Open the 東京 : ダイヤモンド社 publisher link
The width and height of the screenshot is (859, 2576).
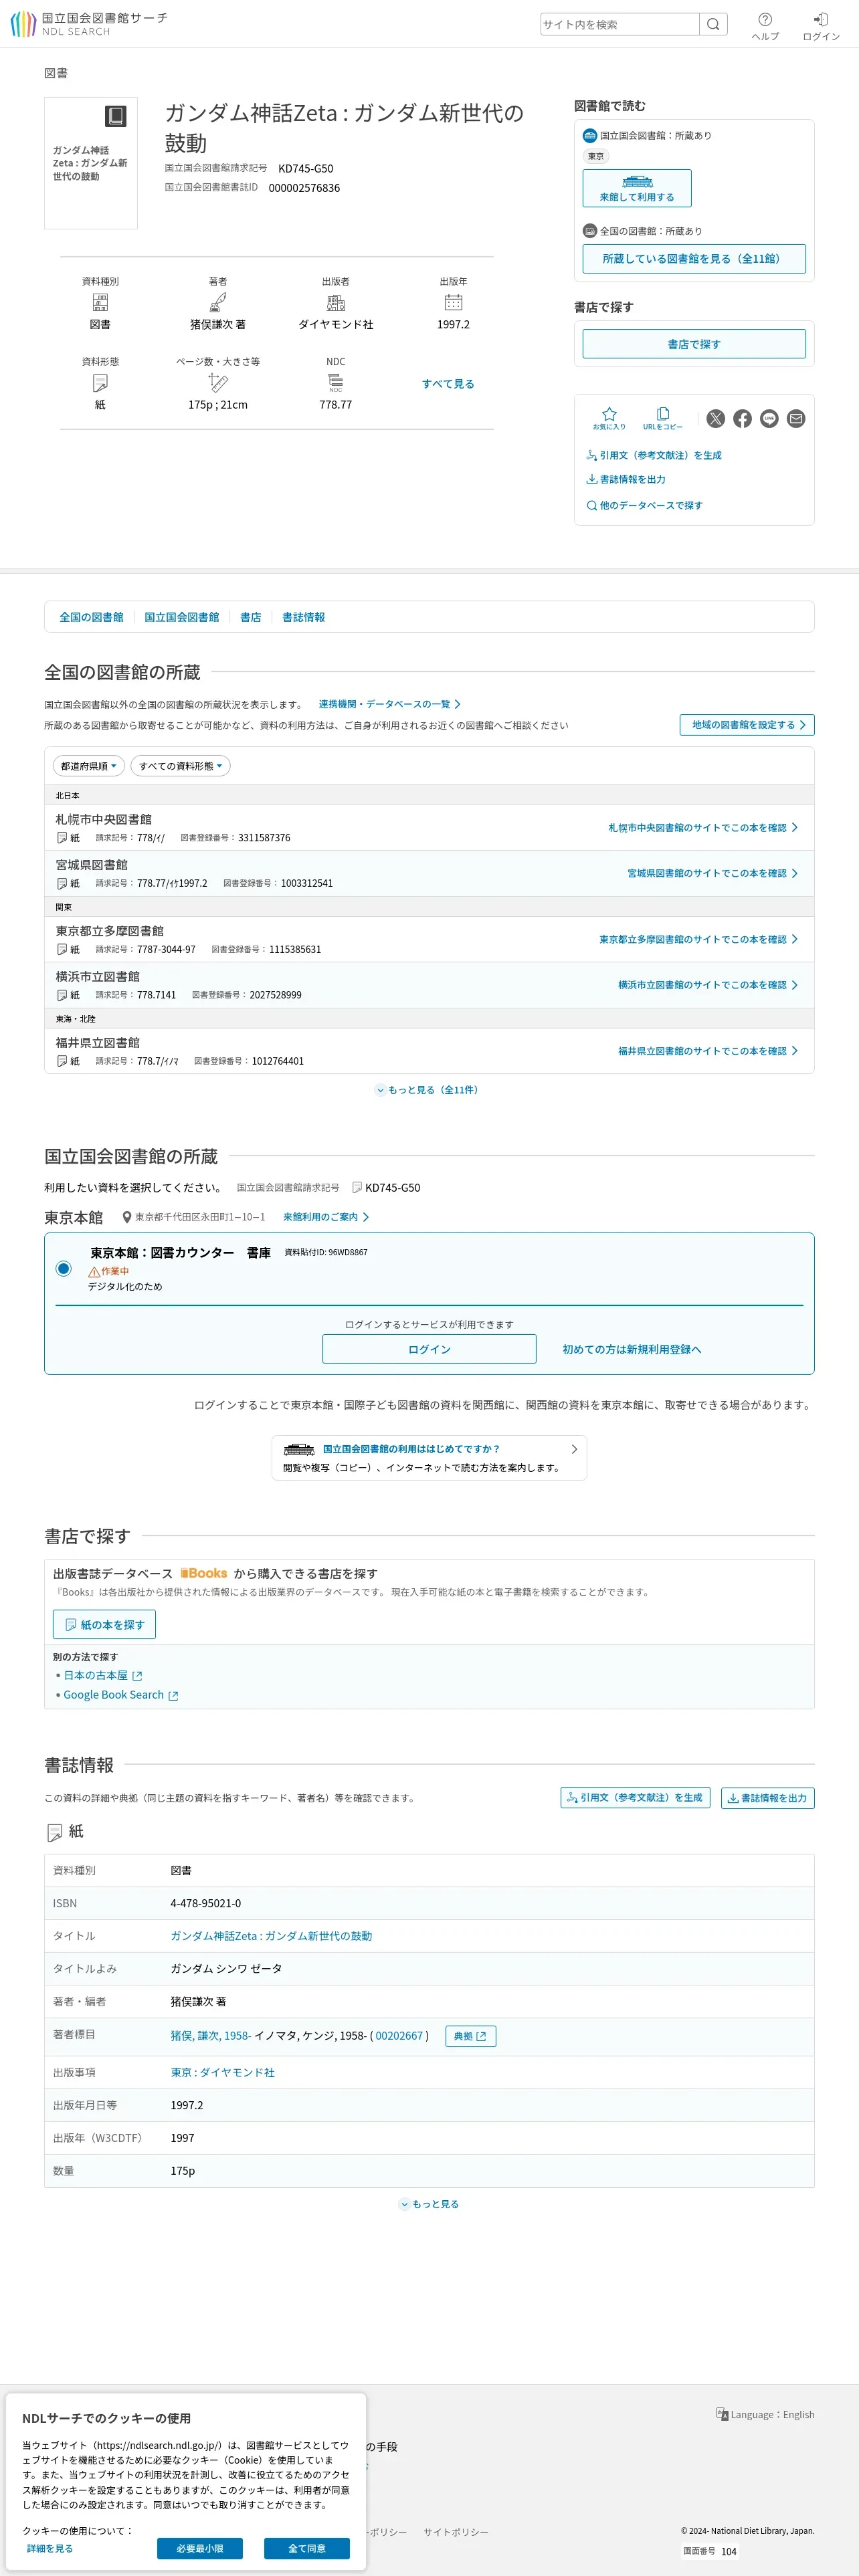pos(222,2073)
